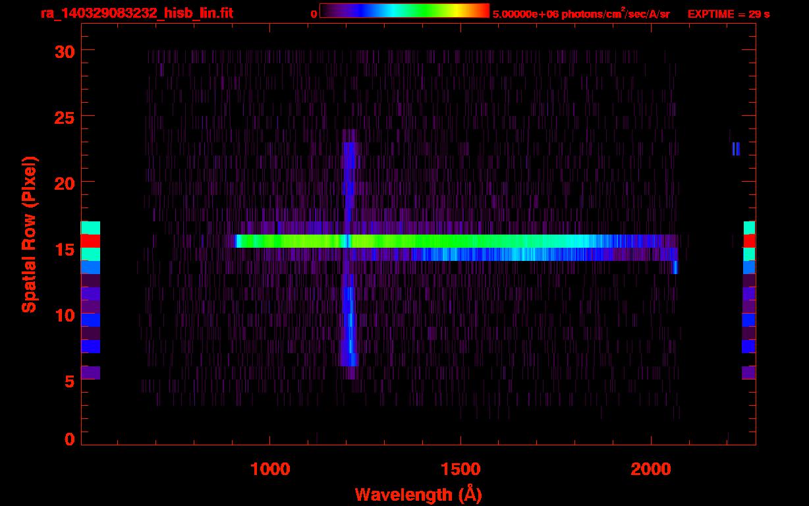Click the purple swatch at row 5 on the left column

coord(90,373)
